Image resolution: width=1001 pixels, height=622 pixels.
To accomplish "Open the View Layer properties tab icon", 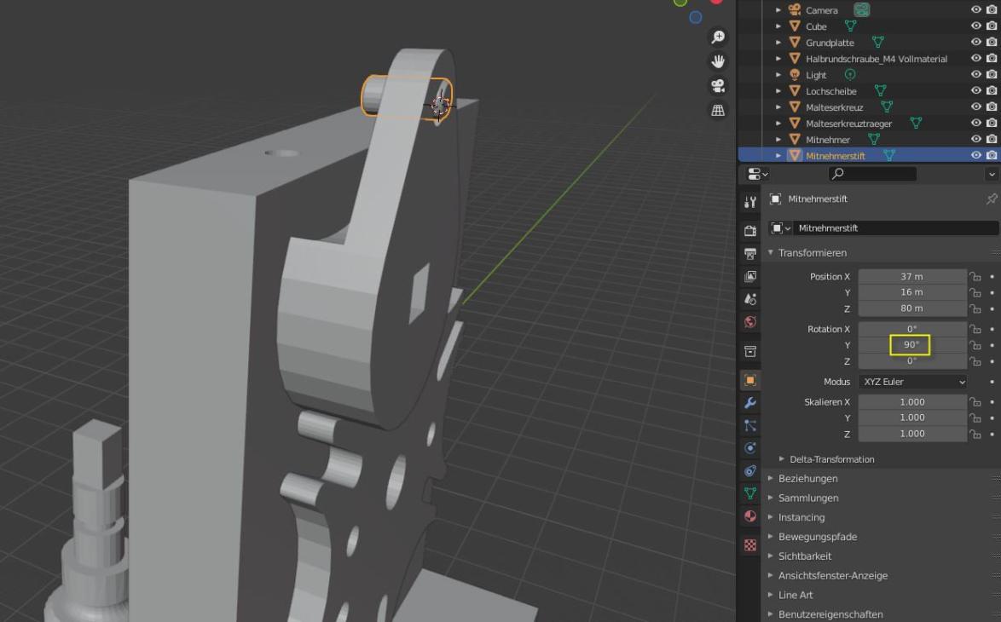I will 750,276.
